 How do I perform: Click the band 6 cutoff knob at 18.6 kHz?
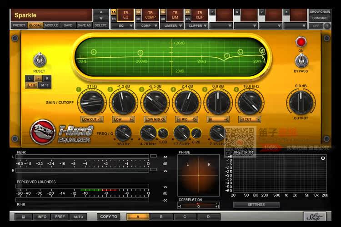tap(250, 103)
